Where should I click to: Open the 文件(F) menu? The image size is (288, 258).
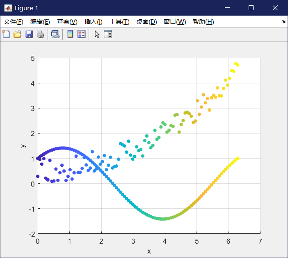point(14,22)
